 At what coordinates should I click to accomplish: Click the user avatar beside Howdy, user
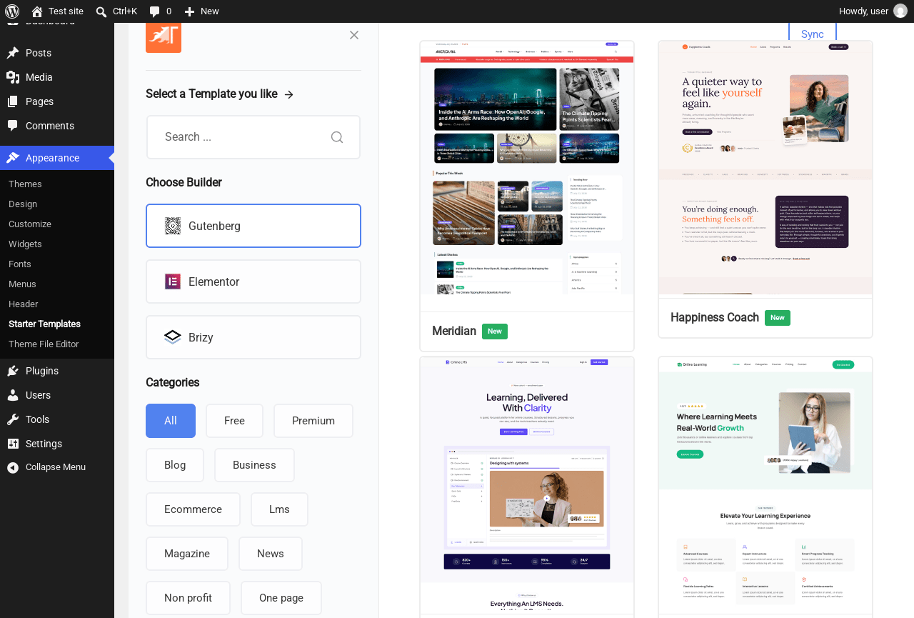[x=900, y=11]
